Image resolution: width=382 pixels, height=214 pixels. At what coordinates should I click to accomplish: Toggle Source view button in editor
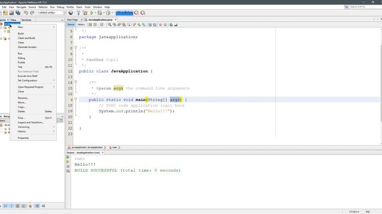[71, 24]
